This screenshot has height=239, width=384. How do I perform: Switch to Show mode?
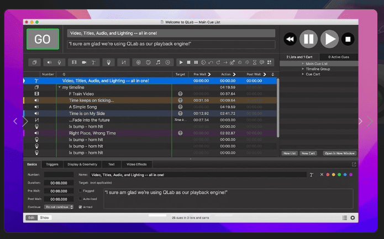pos(44,218)
